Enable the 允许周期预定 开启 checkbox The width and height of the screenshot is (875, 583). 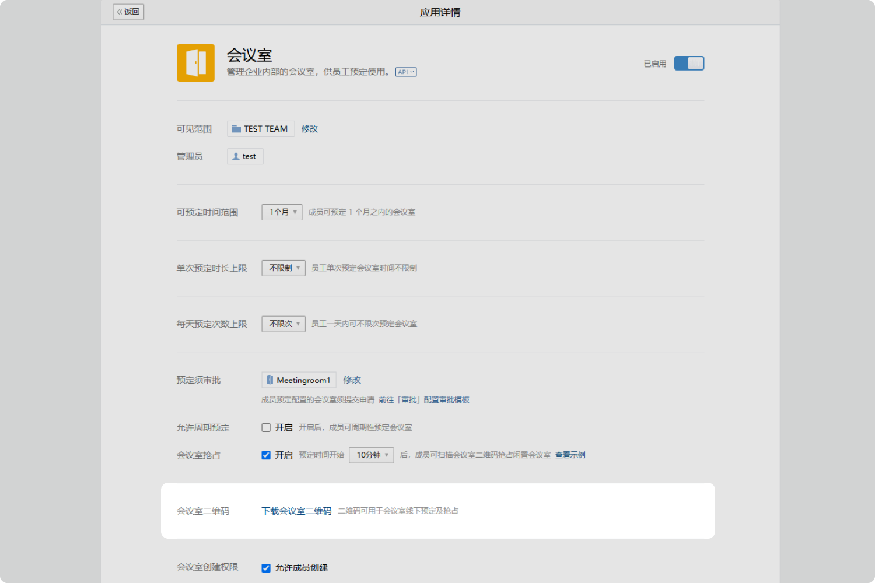tap(266, 428)
